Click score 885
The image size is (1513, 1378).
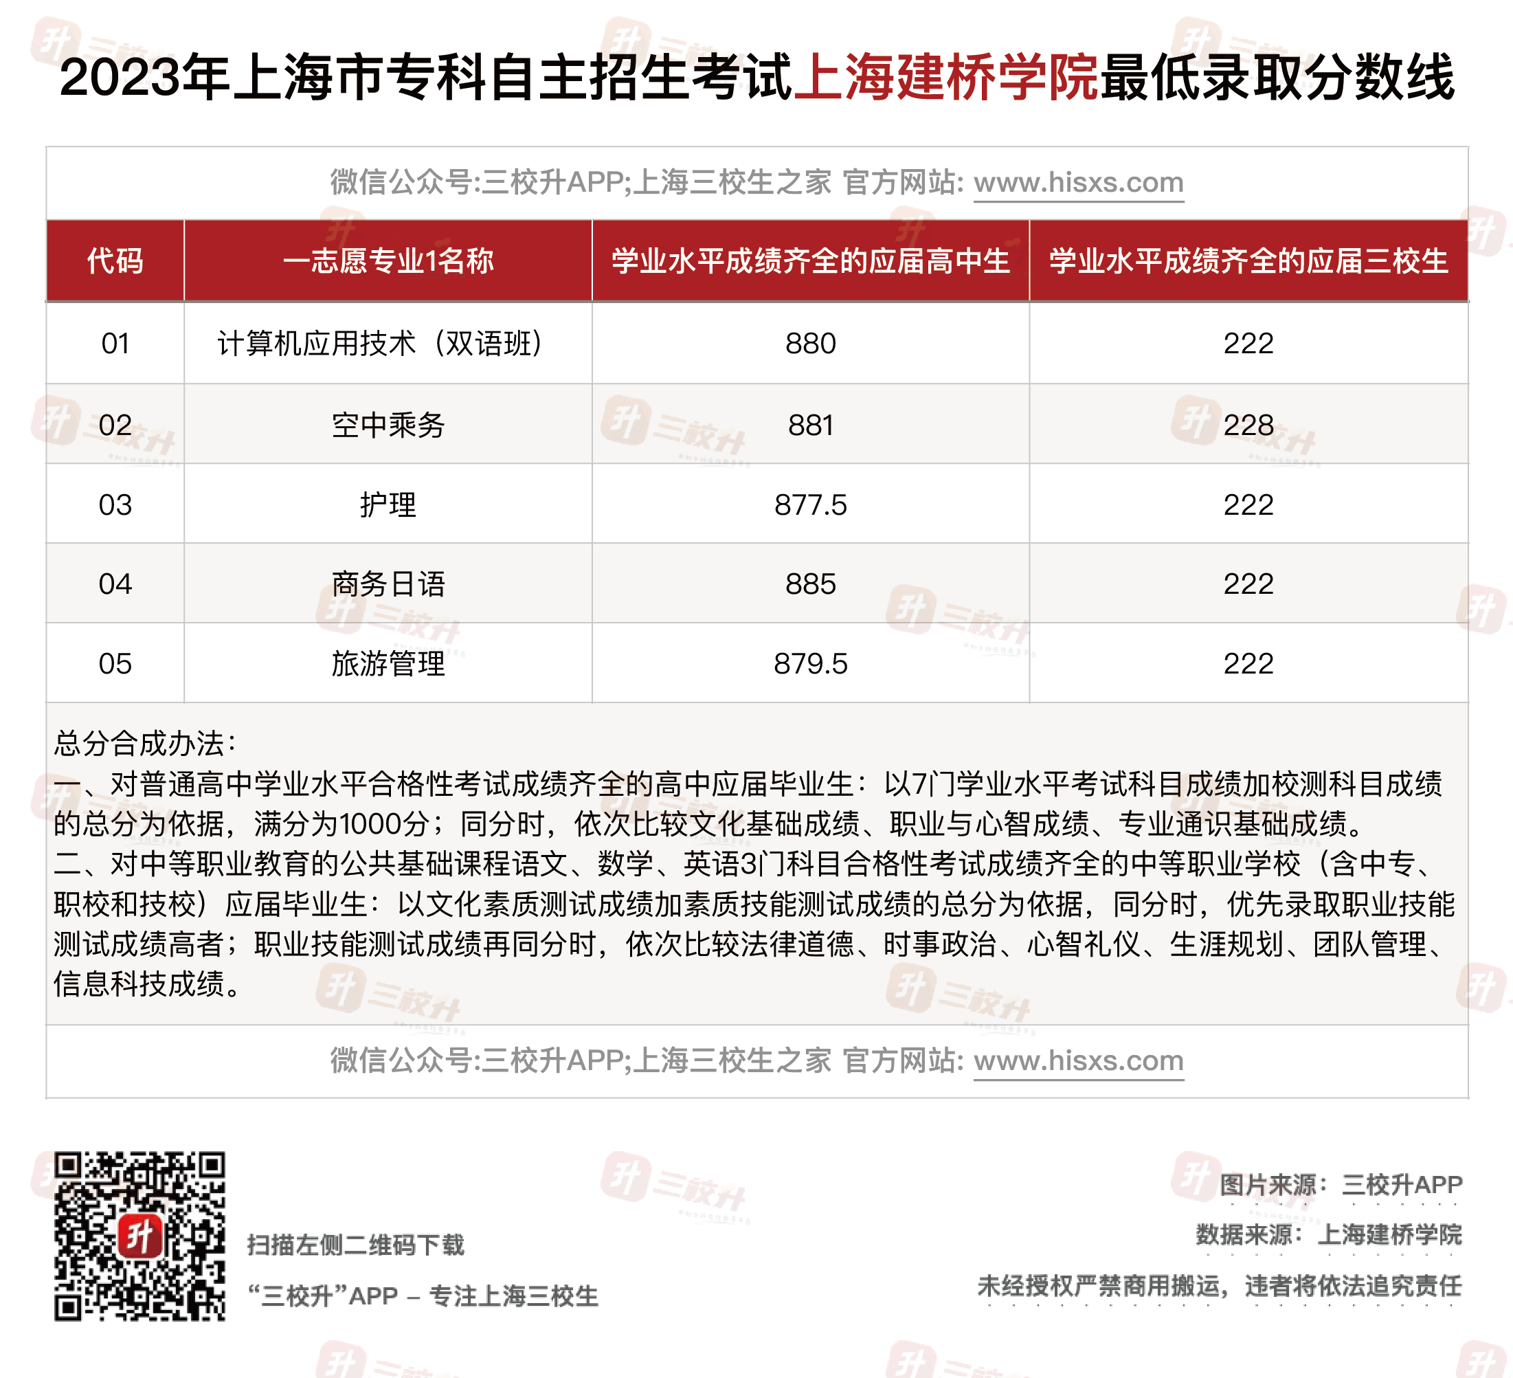[x=811, y=585]
